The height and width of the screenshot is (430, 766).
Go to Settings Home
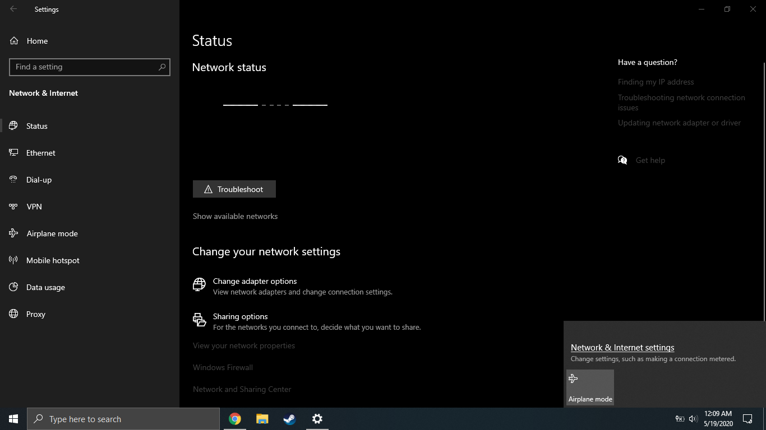90,41
